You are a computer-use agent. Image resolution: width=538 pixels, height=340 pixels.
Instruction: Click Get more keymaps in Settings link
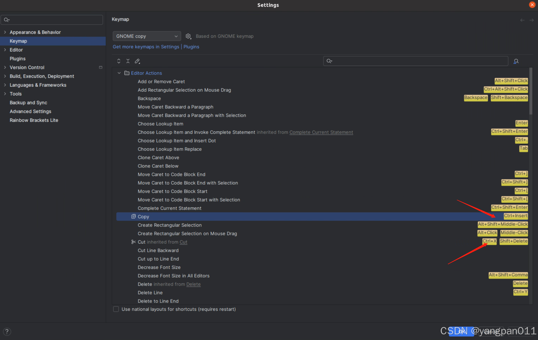[146, 47]
